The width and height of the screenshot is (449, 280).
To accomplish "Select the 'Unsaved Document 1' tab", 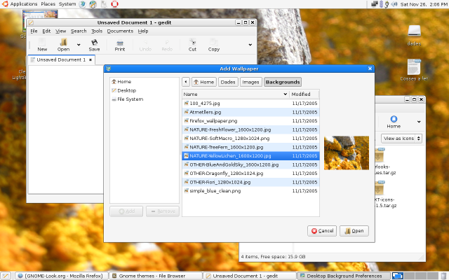I will pos(61,59).
